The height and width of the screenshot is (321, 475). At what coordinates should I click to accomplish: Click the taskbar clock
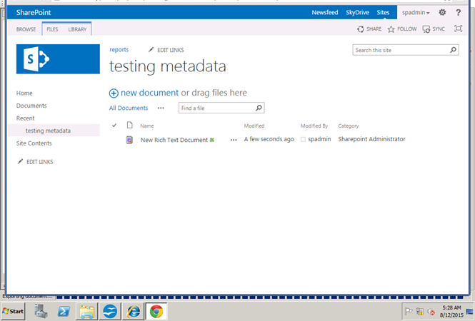[451, 311]
